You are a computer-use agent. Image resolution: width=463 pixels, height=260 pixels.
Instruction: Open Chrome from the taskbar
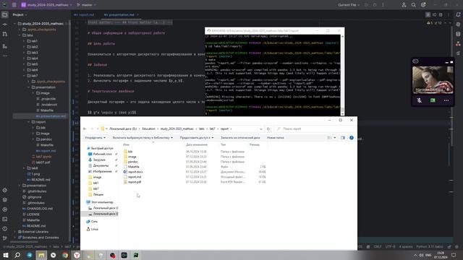coord(65,255)
